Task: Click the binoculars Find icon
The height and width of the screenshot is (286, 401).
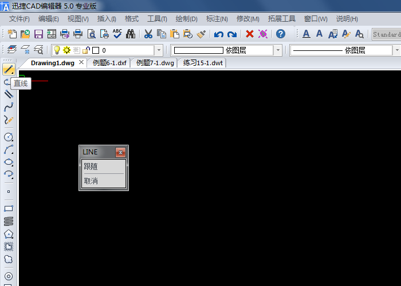Action: point(131,34)
